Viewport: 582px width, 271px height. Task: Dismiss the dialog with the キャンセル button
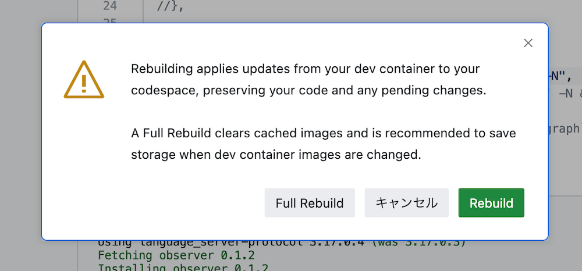pos(406,203)
